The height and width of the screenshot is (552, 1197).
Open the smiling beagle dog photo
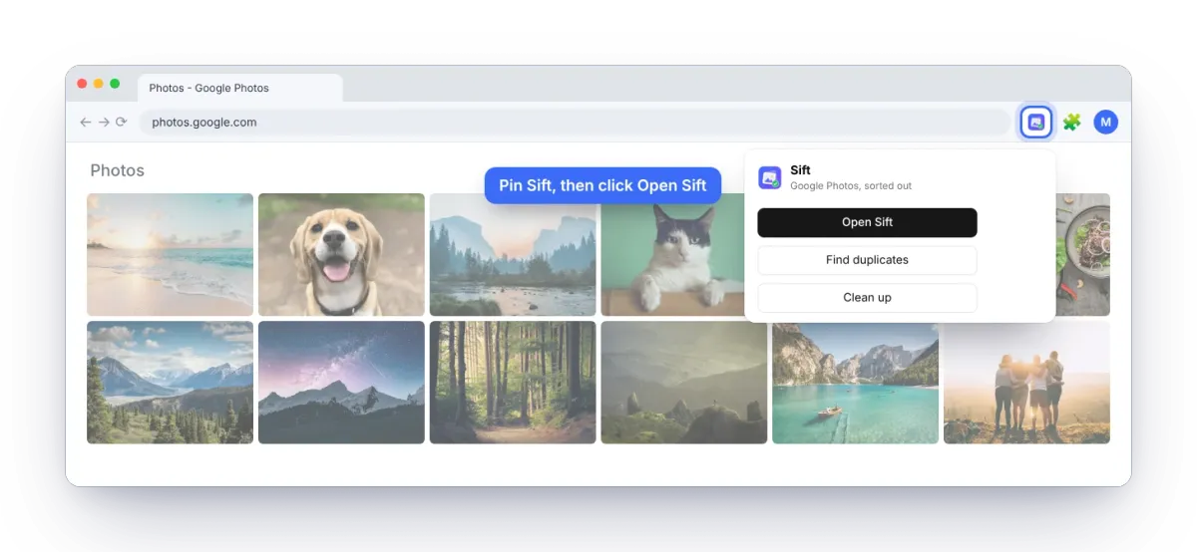(341, 254)
